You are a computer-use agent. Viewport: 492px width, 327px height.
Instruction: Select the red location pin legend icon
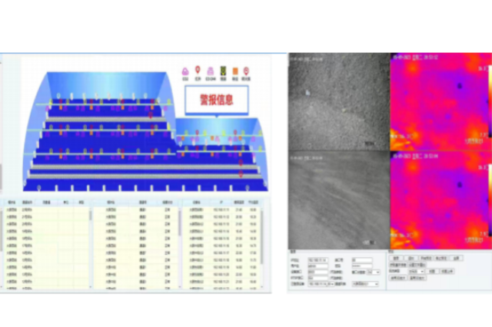tap(198, 71)
